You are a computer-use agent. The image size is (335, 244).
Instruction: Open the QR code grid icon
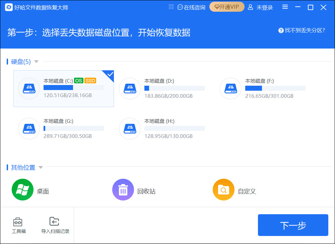(x=171, y=7)
